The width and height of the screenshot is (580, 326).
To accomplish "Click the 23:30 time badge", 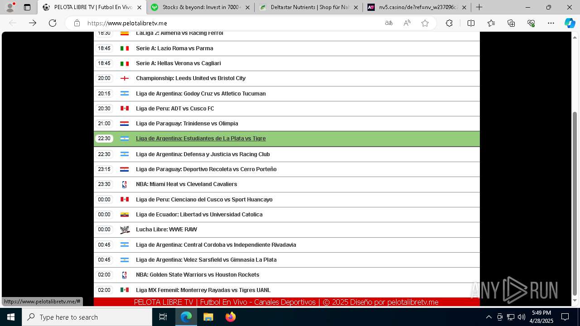I will (104, 184).
